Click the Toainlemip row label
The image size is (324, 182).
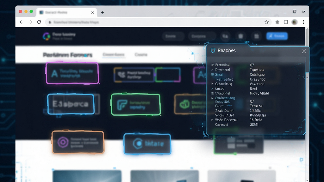coord(224,79)
